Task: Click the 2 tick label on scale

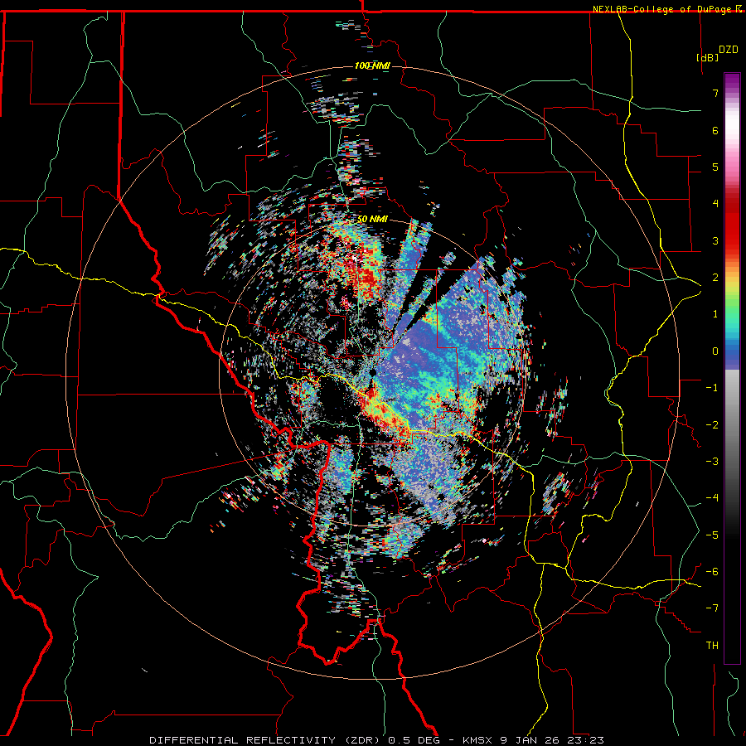Action: click(x=715, y=278)
